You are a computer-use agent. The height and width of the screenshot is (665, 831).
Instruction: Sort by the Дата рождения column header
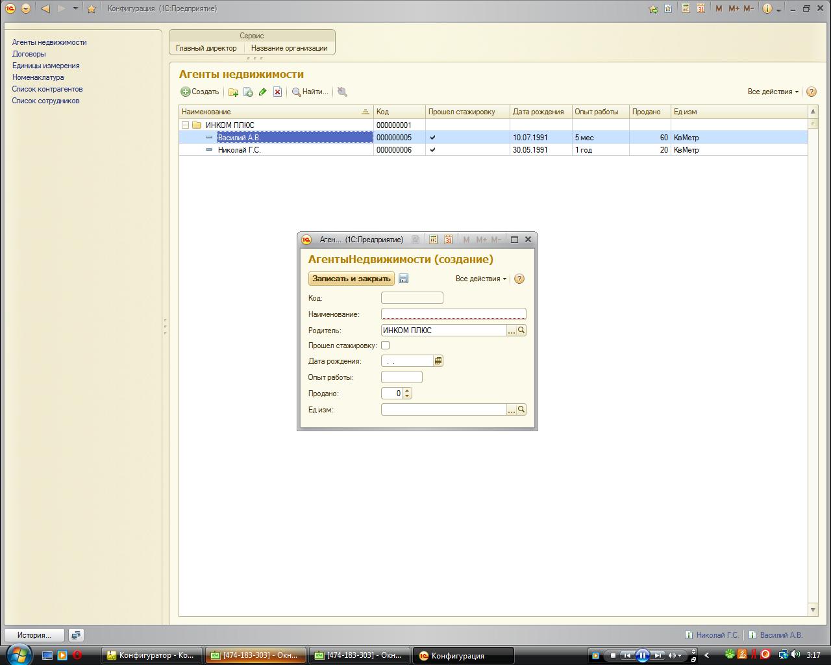tap(541, 112)
